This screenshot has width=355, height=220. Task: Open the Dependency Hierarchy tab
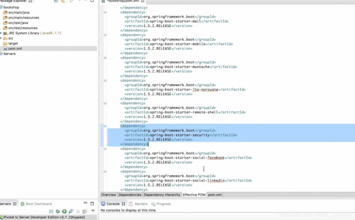click(x=162, y=195)
